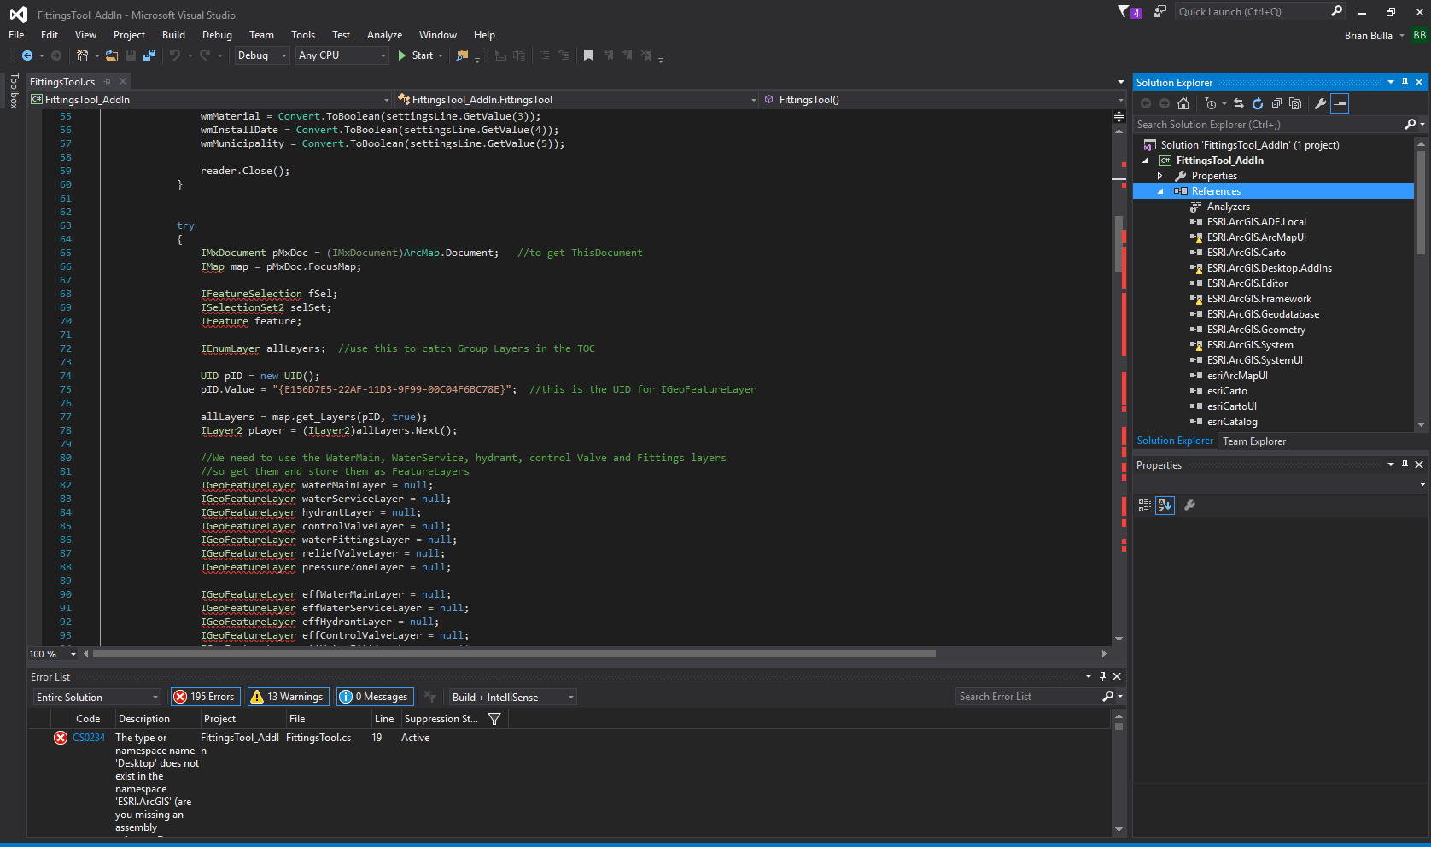1431x847 pixels.
Task: Click Sync with Active Document icon
Action: (1239, 103)
